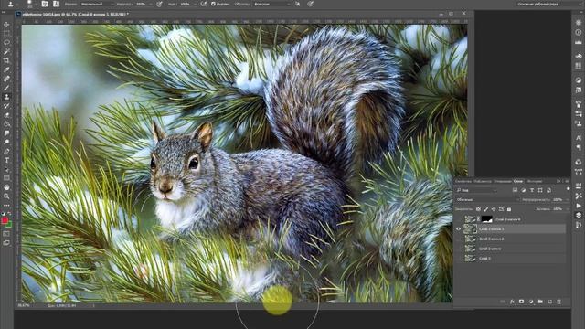
Task: Select the Rectangular Marquee tool
Action: 6,34
